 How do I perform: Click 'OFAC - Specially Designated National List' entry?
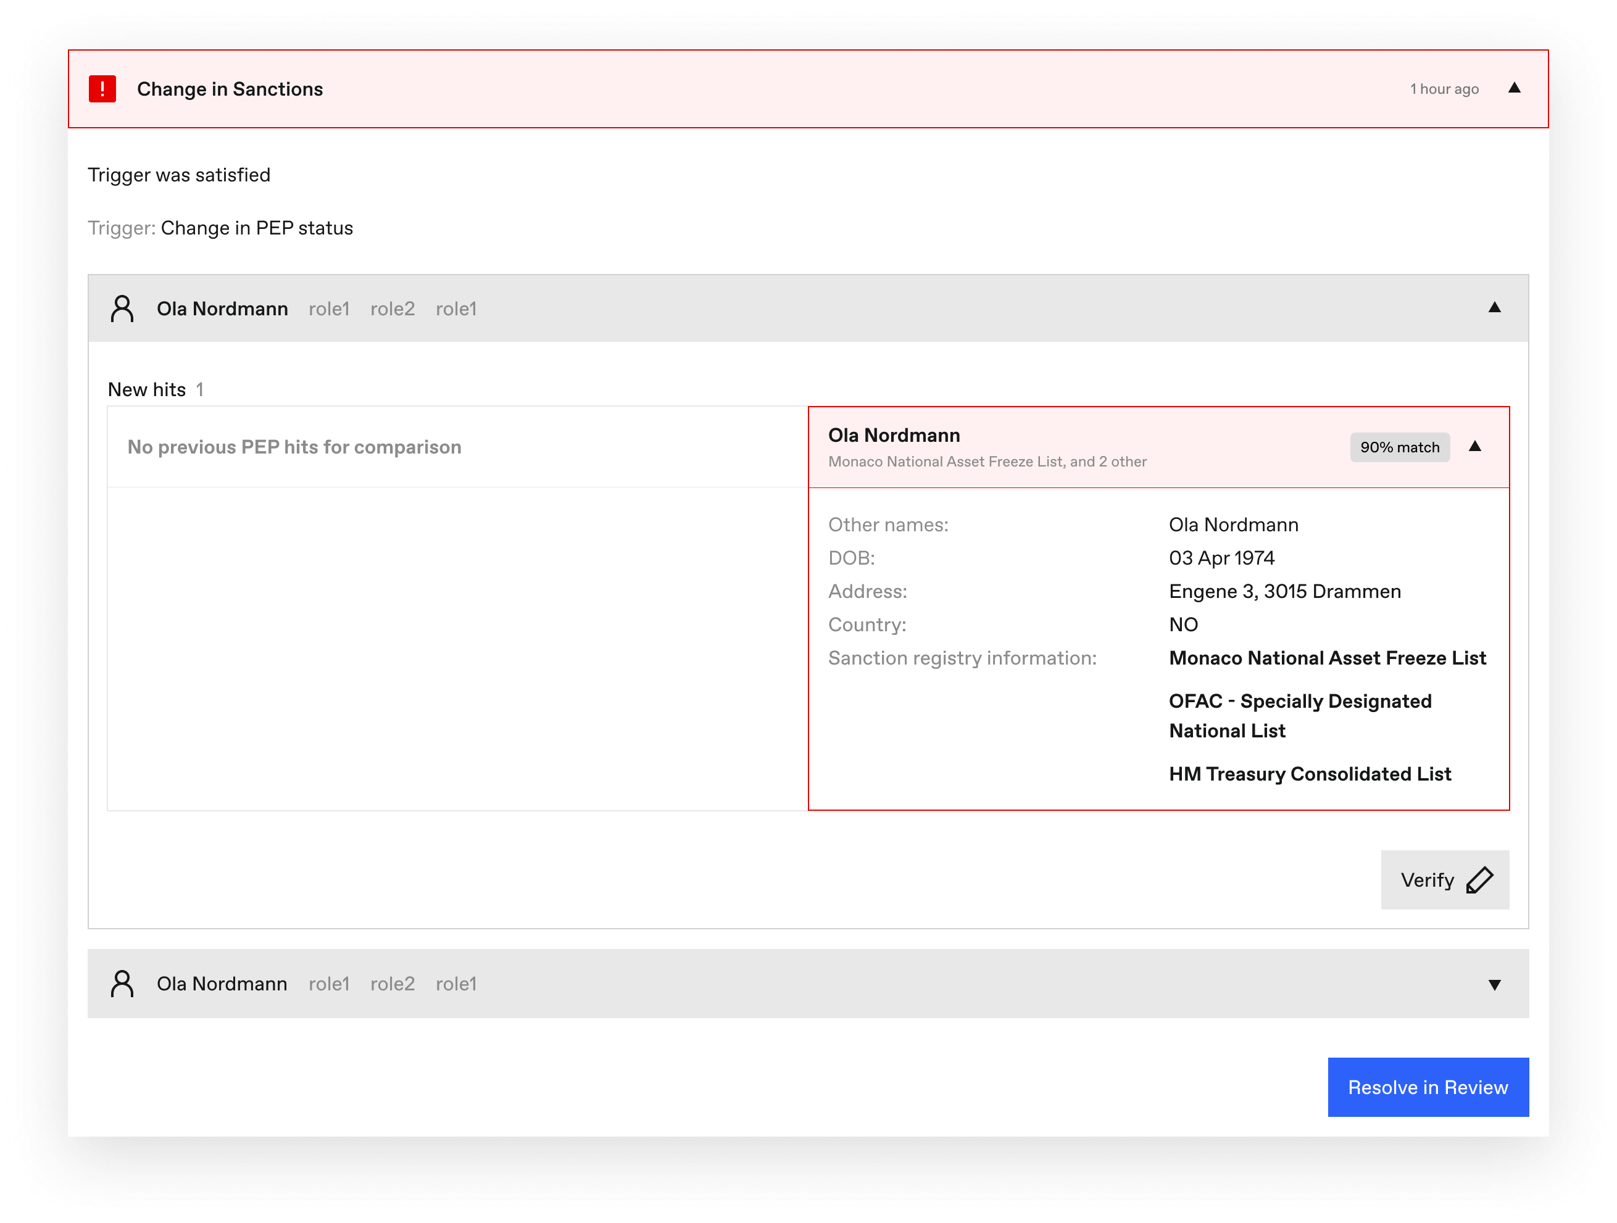[1300, 716]
